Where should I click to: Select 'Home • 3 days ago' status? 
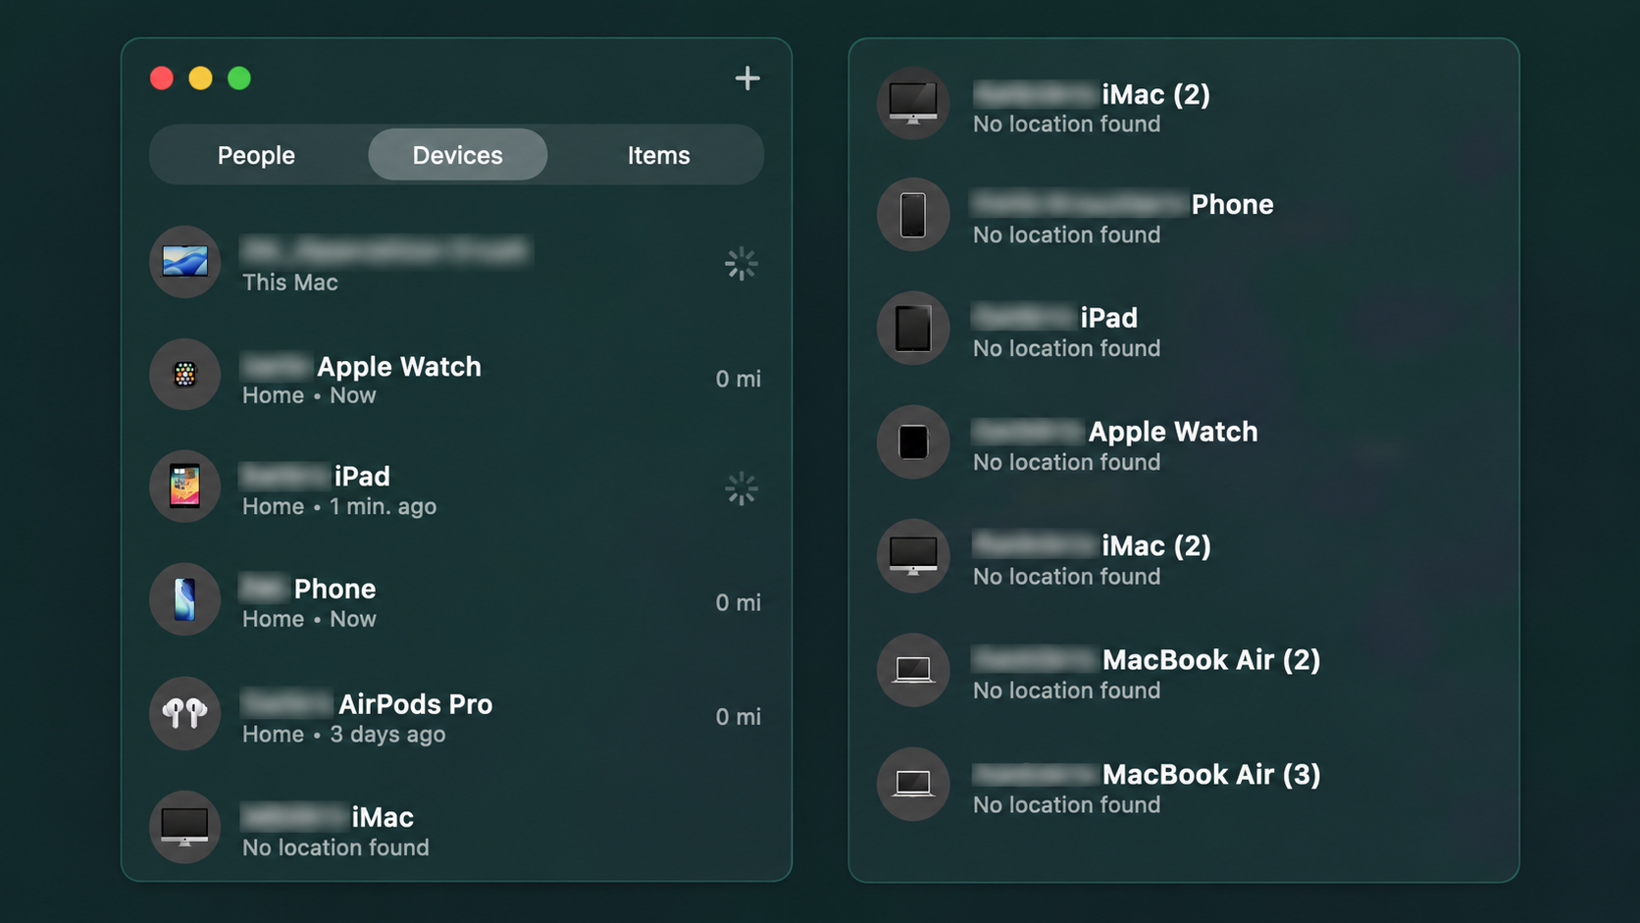(344, 735)
